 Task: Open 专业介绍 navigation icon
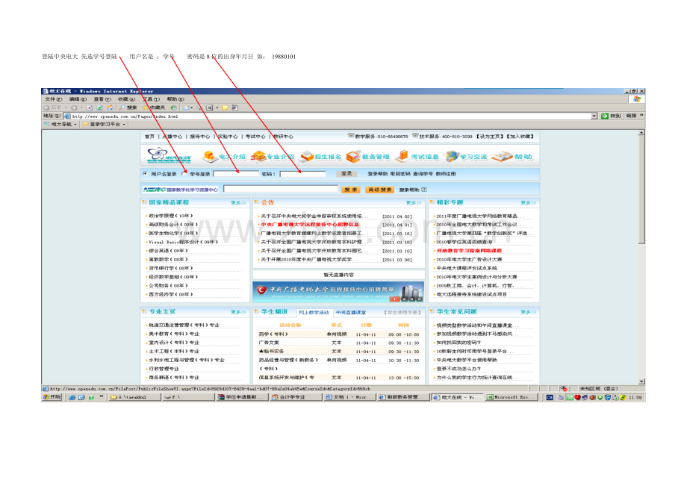click(272, 156)
